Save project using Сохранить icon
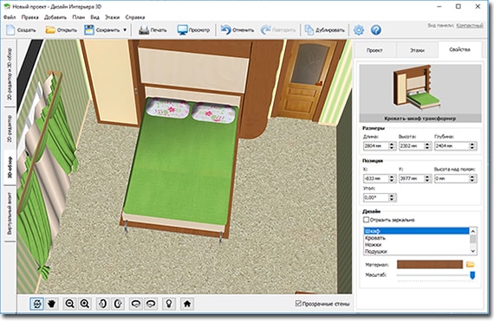494x321 pixels. coord(89,30)
